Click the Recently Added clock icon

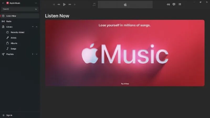coord(8,32)
